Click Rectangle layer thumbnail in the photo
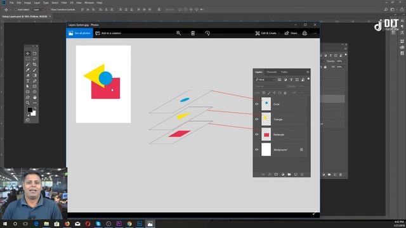406x228 pixels. click(x=266, y=134)
